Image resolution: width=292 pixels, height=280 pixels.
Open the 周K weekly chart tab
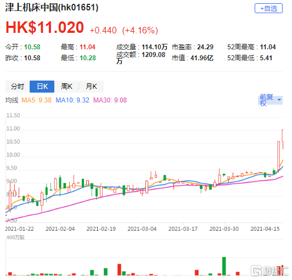(66, 87)
